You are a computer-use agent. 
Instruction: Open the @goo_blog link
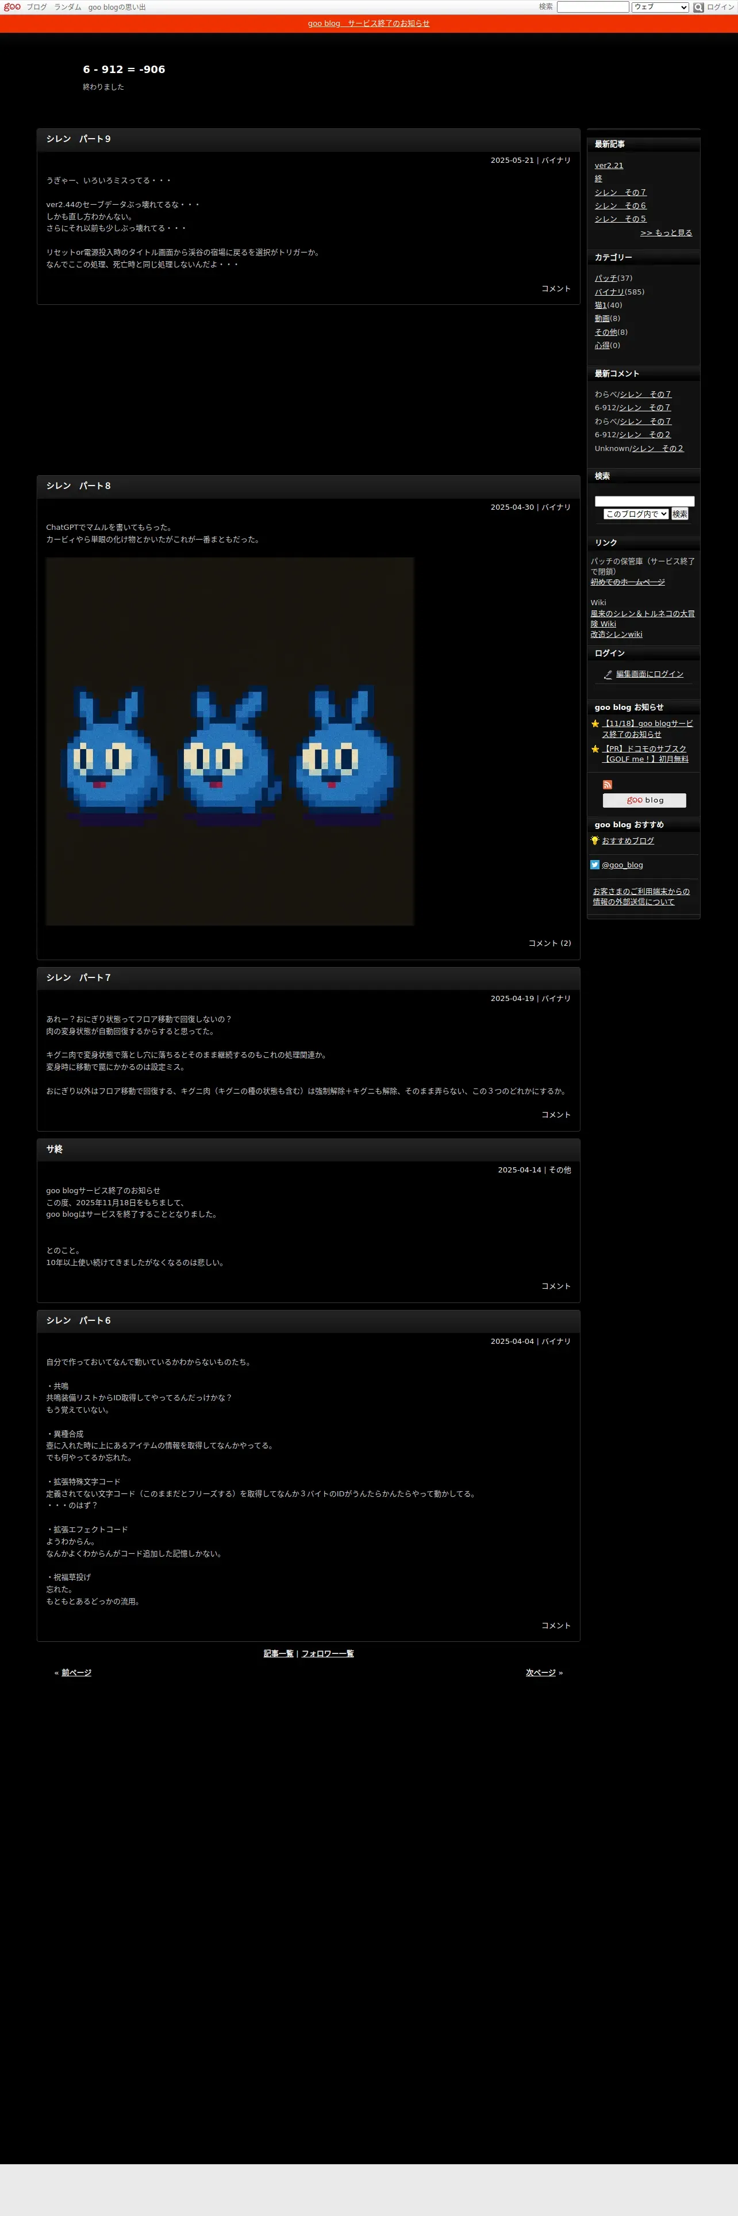tap(622, 865)
